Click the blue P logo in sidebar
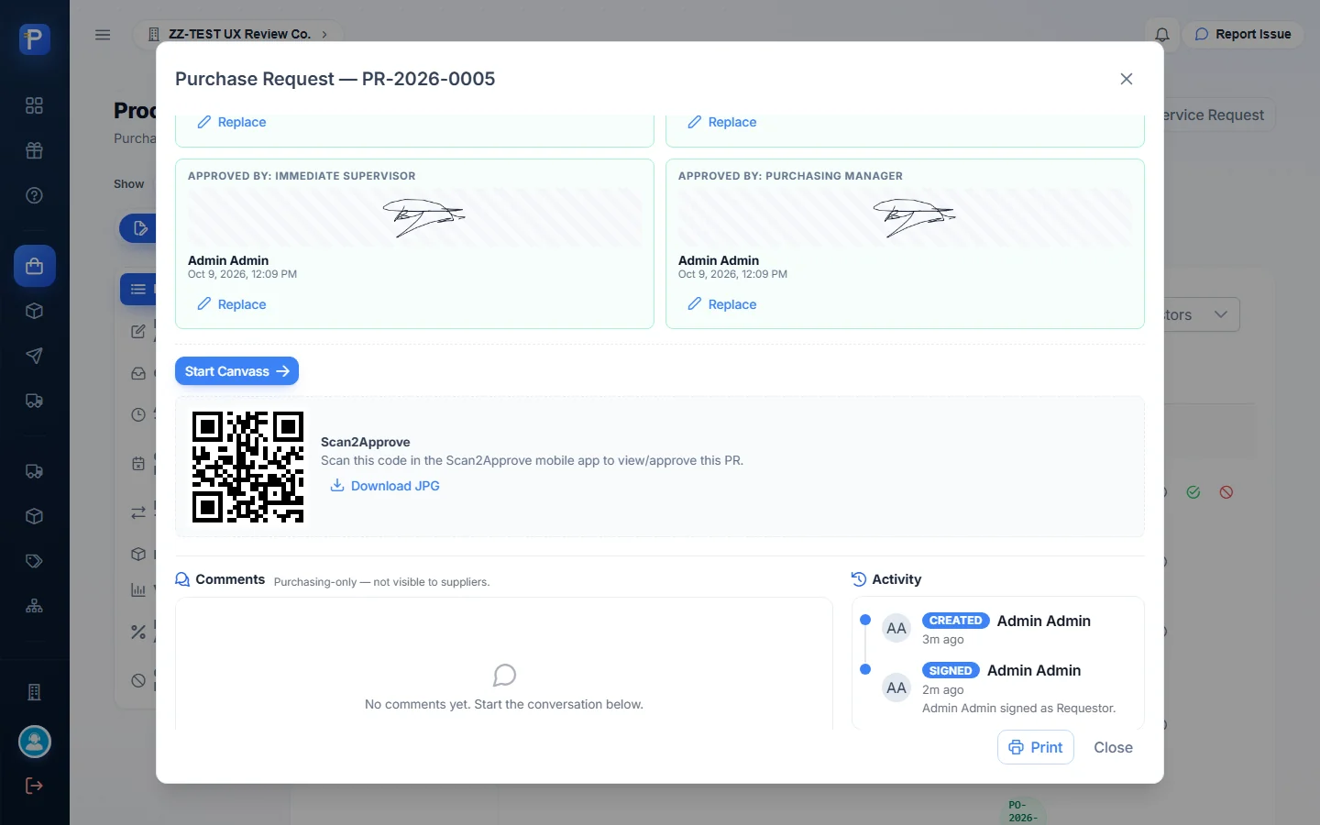The height and width of the screenshot is (825, 1320). tap(34, 39)
